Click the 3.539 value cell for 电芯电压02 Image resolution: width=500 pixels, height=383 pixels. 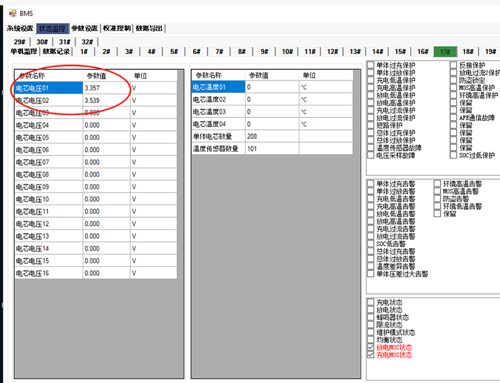(x=106, y=100)
